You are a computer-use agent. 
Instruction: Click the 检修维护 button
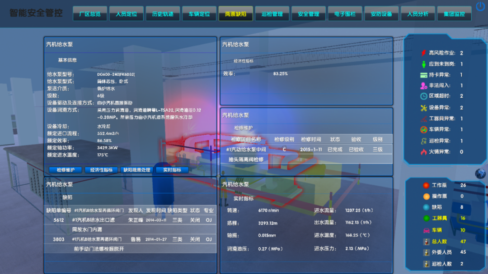pyautogui.click(x=65, y=170)
